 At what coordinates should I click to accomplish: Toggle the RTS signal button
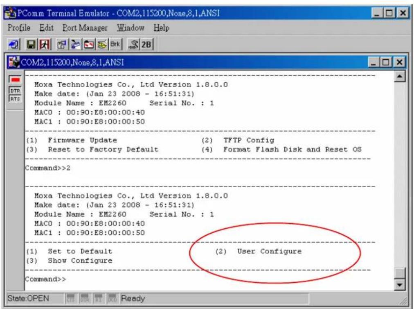pos(15,99)
